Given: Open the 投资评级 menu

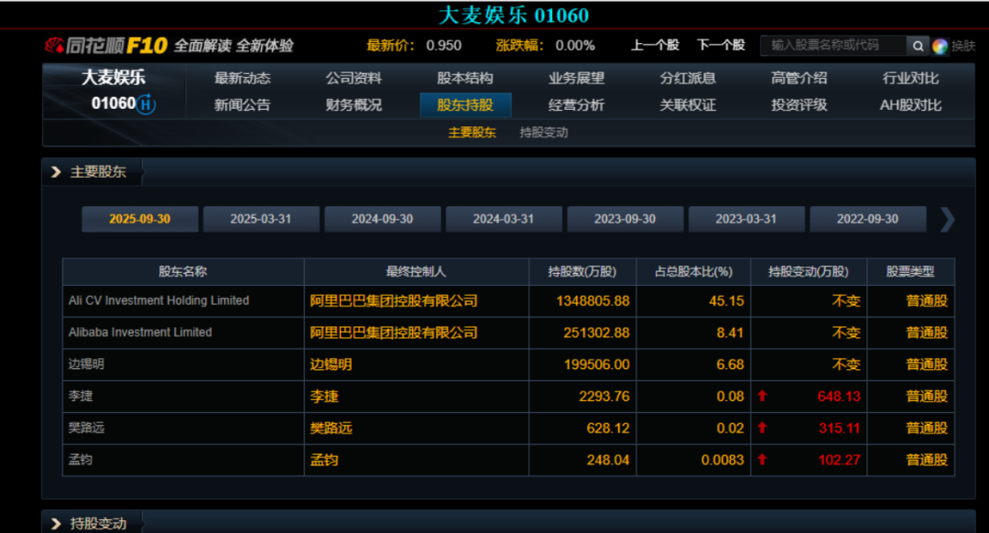Looking at the screenshot, I should (799, 104).
